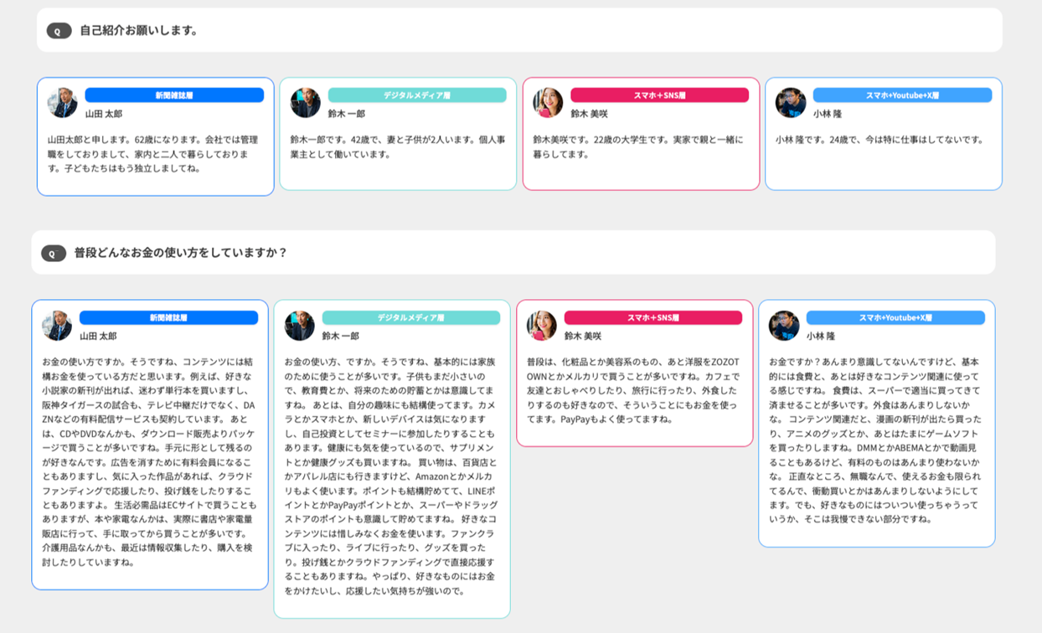Image resolution: width=1042 pixels, height=633 pixels.
Task: Select the teal デジタルメディア層 badge in the self-introduction row
Action: pyautogui.click(x=417, y=95)
